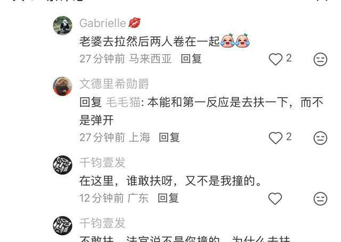The height and width of the screenshot is (242, 341).
Task: Open 千钧壹发's avatar beside 谁敢扶呀 comment
Action: click(x=63, y=165)
